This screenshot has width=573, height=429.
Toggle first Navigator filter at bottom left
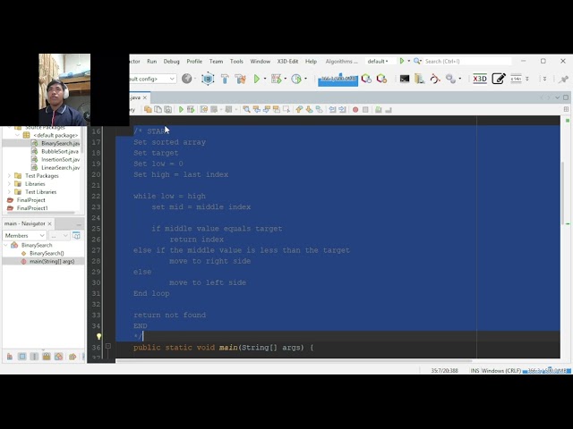pos(10,357)
